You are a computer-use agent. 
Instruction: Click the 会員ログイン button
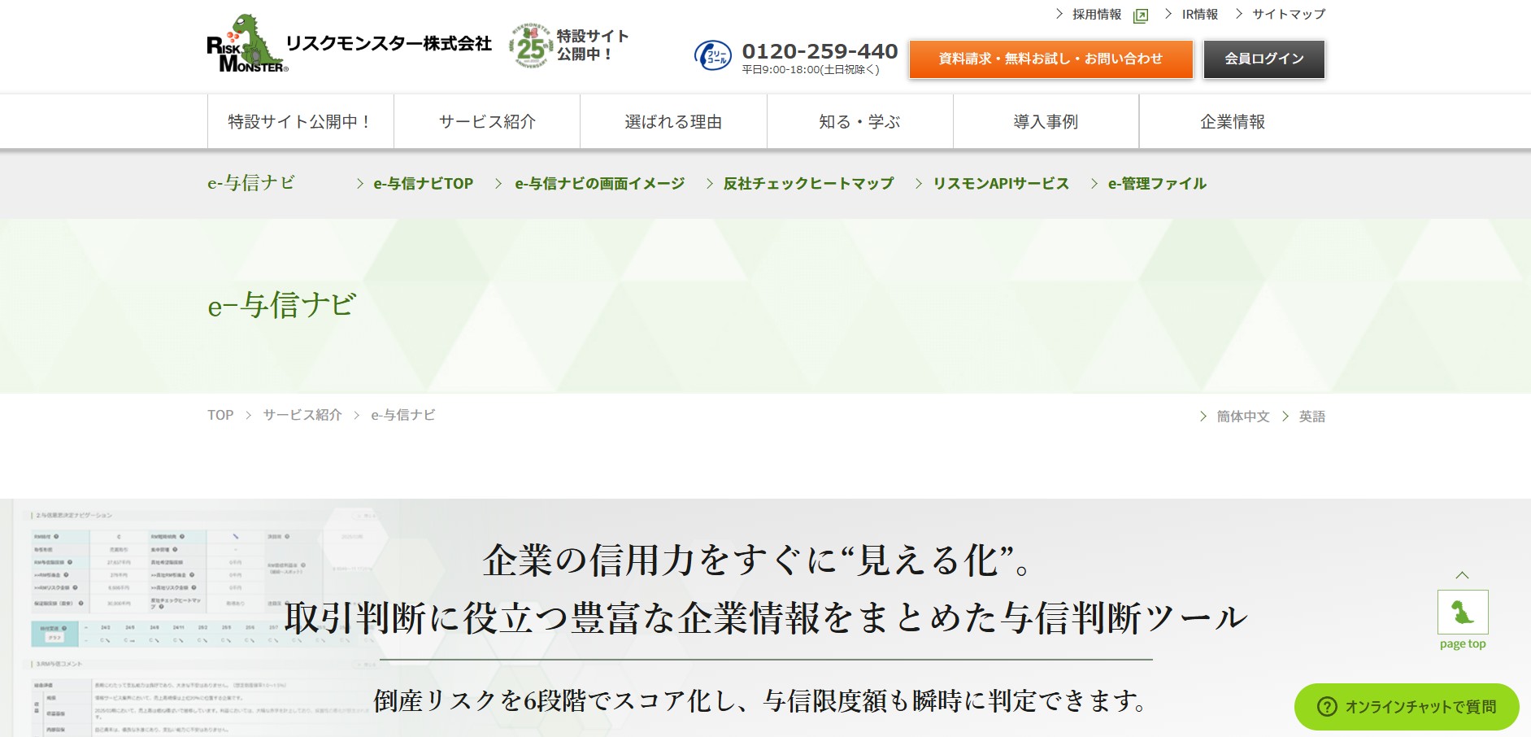(x=1264, y=59)
